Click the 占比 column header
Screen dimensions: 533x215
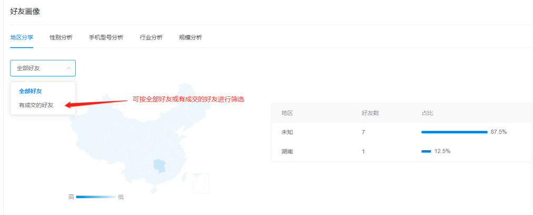pos(427,113)
